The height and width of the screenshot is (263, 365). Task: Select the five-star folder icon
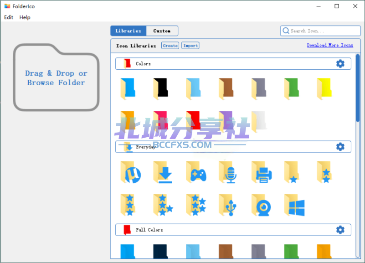pos(196,205)
